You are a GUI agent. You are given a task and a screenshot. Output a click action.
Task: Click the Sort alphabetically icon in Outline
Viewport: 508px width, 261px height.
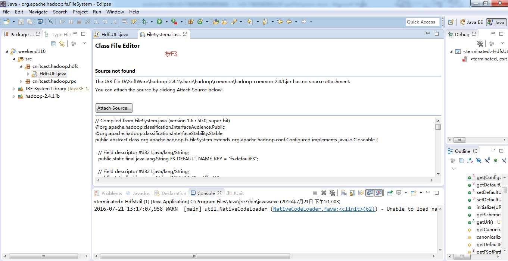click(470, 160)
